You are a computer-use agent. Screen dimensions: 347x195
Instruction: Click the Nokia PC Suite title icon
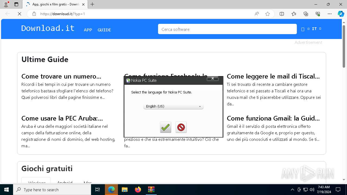tap(128, 80)
